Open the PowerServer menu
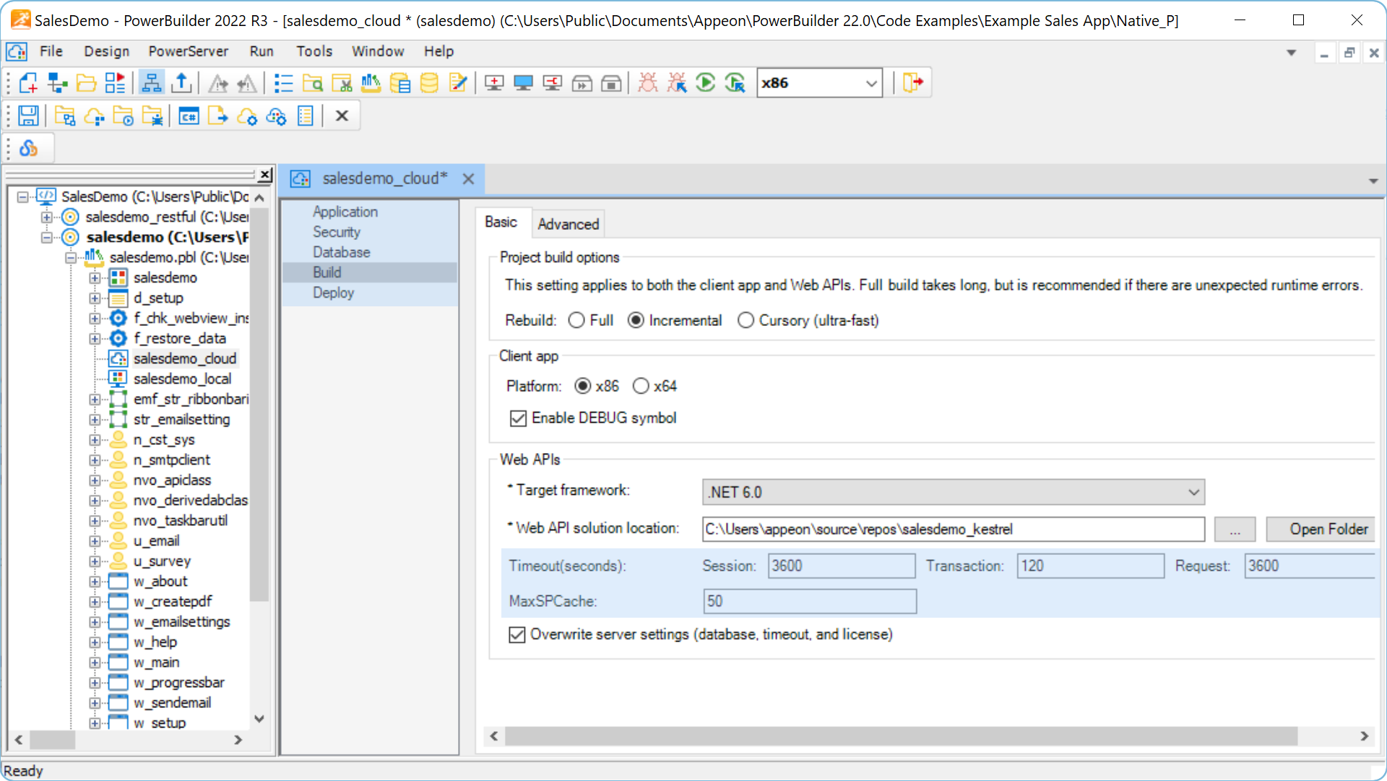 tap(188, 51)
